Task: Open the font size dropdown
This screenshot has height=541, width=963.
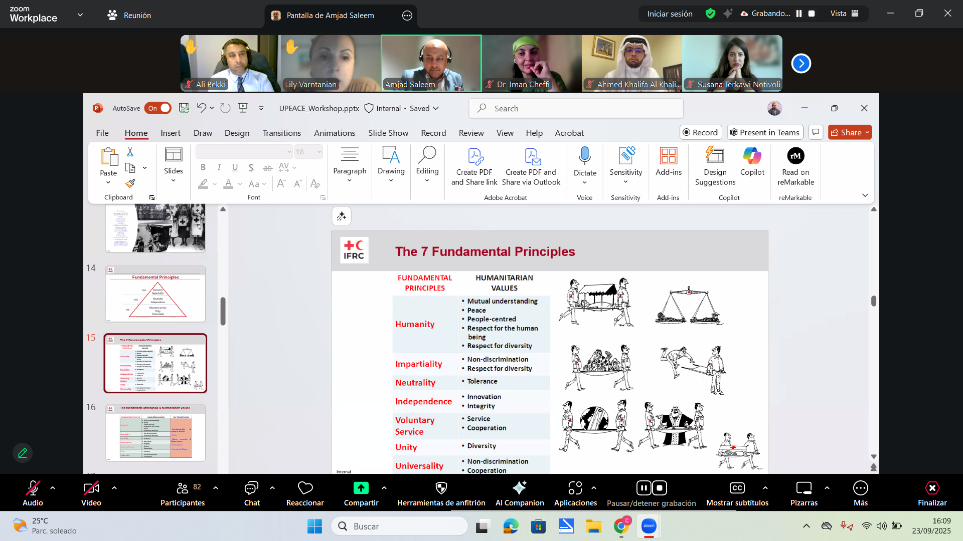Action: [x=319, y=152]
